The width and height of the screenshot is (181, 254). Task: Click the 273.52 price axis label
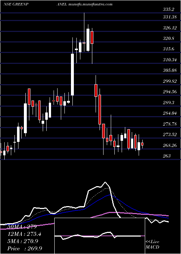[170, 135]
